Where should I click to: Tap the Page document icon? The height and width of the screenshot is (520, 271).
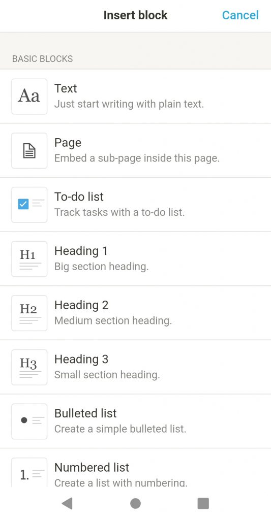tap(29, 150)
